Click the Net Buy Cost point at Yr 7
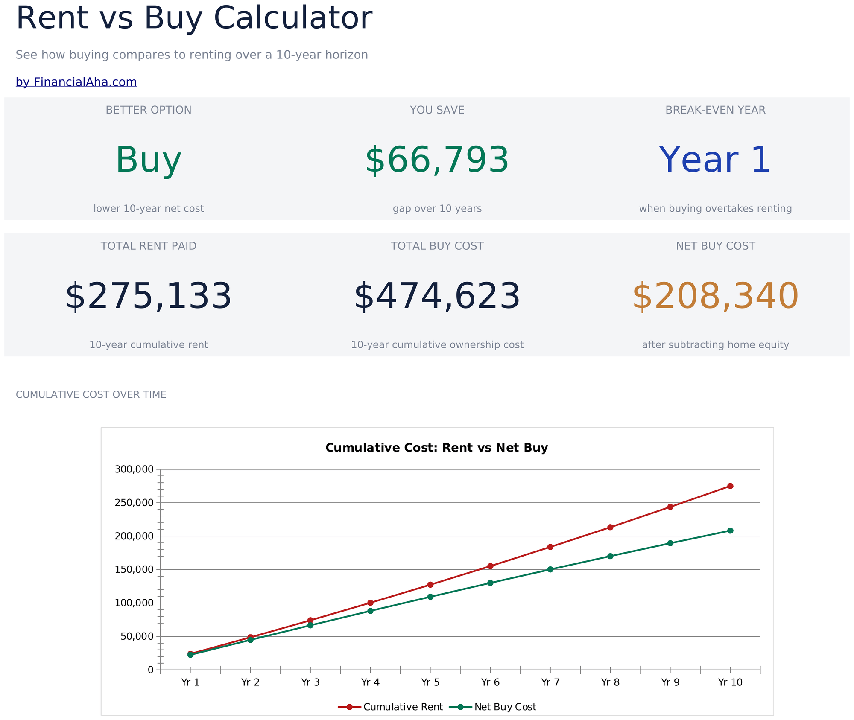Screen dimensions: 854x720 [x=550, y=569]
